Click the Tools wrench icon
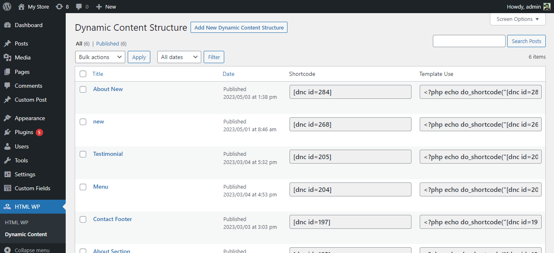 pyautogui.click(x=7, y=160)
